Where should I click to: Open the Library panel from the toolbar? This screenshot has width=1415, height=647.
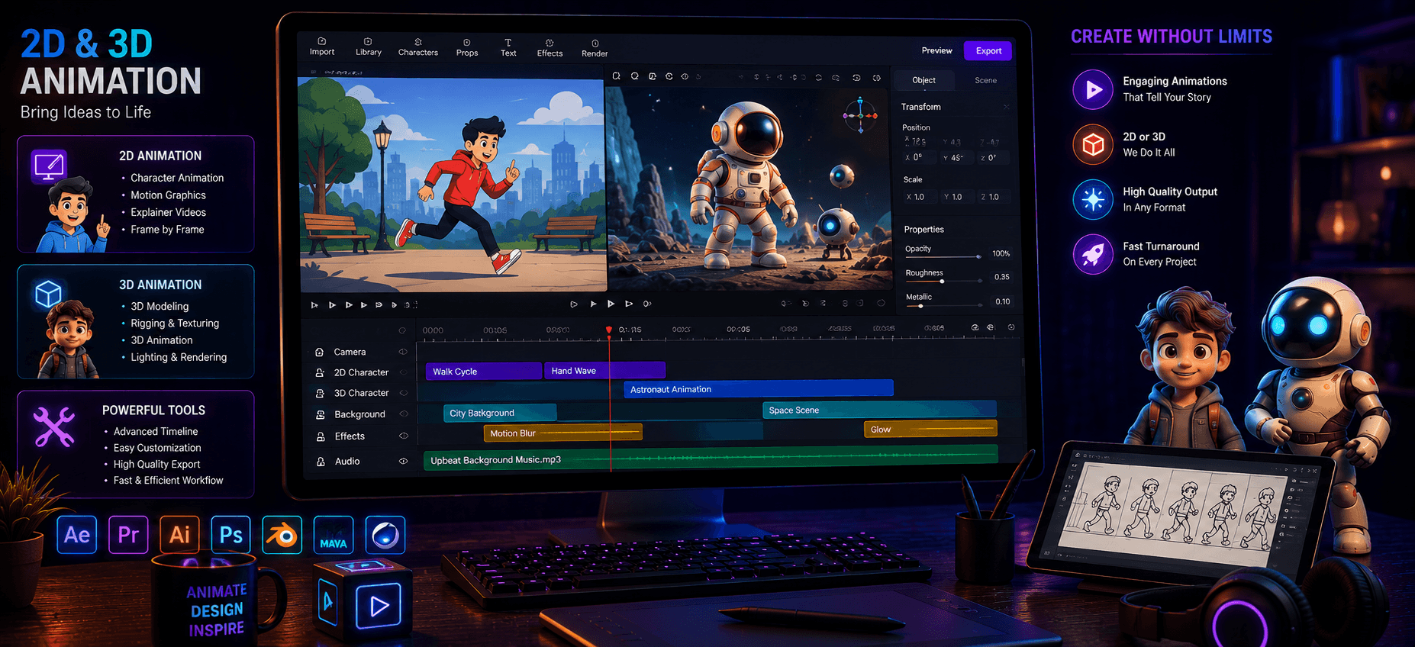368,47
